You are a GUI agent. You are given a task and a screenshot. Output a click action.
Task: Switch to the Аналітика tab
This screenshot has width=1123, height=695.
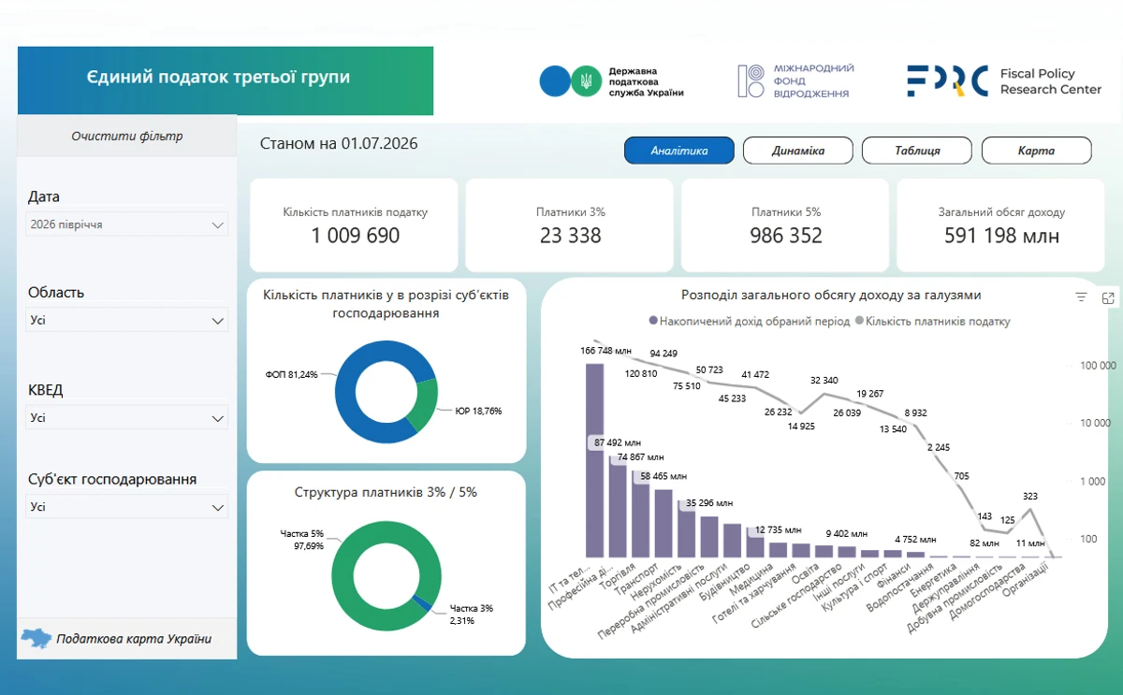[679, 151]
